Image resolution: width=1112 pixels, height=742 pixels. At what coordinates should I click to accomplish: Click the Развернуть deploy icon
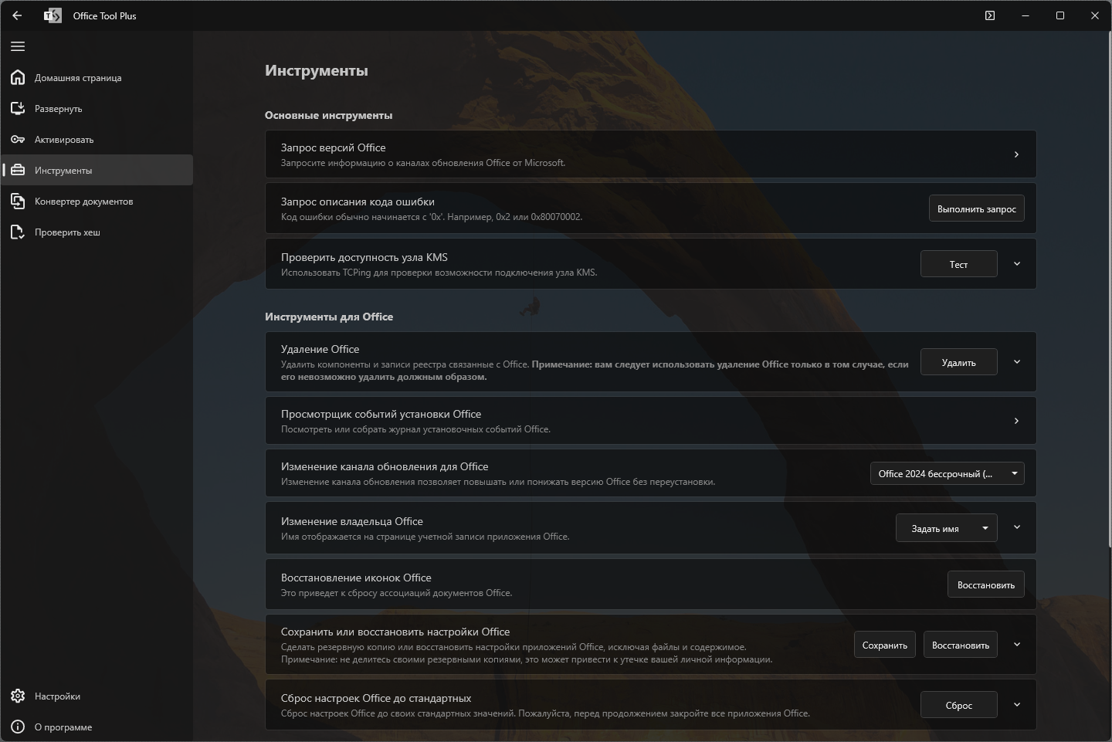18,108
